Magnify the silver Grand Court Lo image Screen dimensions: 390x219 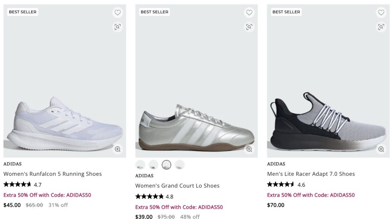pyautogui.click(x=249, y=149)
